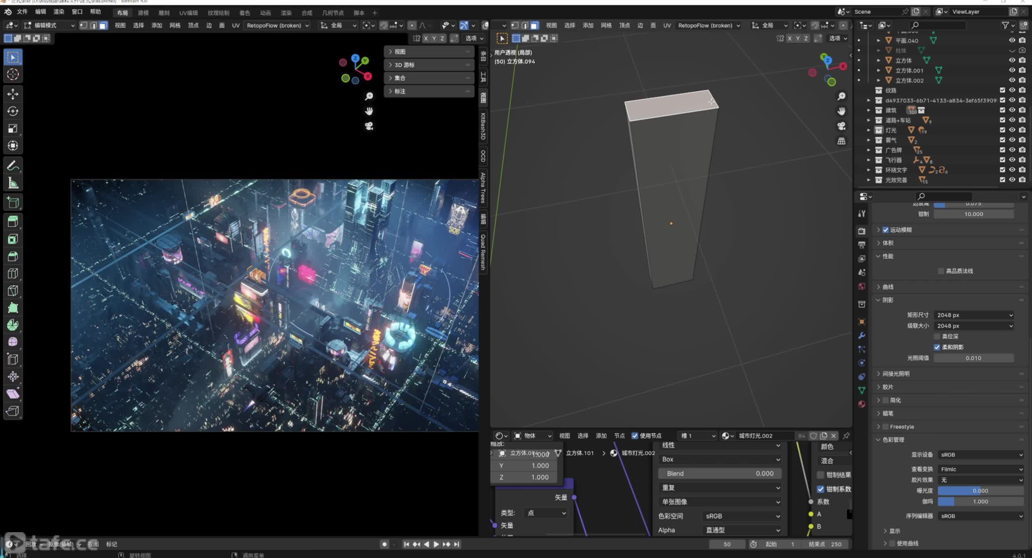Screen dimensions: 1032x558
Task: Select the Shear tool
Action: 13,394
